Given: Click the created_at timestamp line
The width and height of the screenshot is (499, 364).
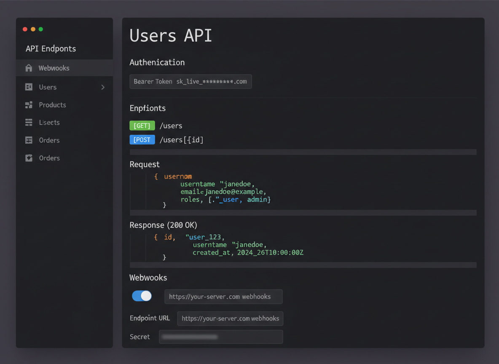Looking at the screenshot, I should pyautogui.click(x=248, y=253).
